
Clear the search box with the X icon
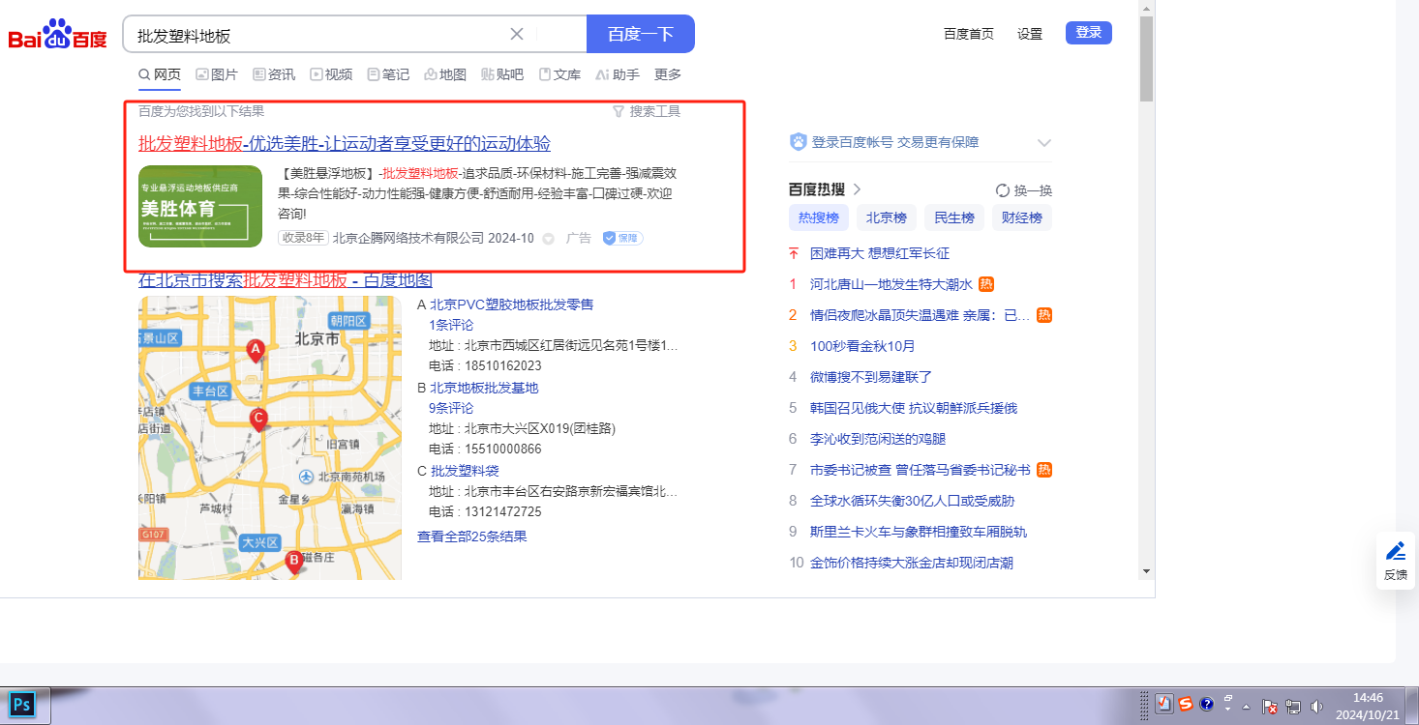tap(517, 34)
